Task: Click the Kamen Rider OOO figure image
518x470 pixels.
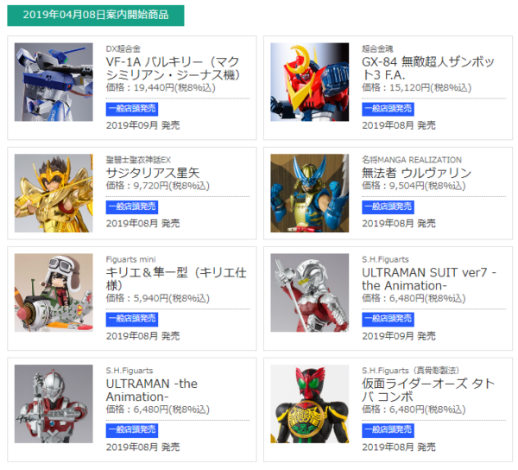Action: 310,403
